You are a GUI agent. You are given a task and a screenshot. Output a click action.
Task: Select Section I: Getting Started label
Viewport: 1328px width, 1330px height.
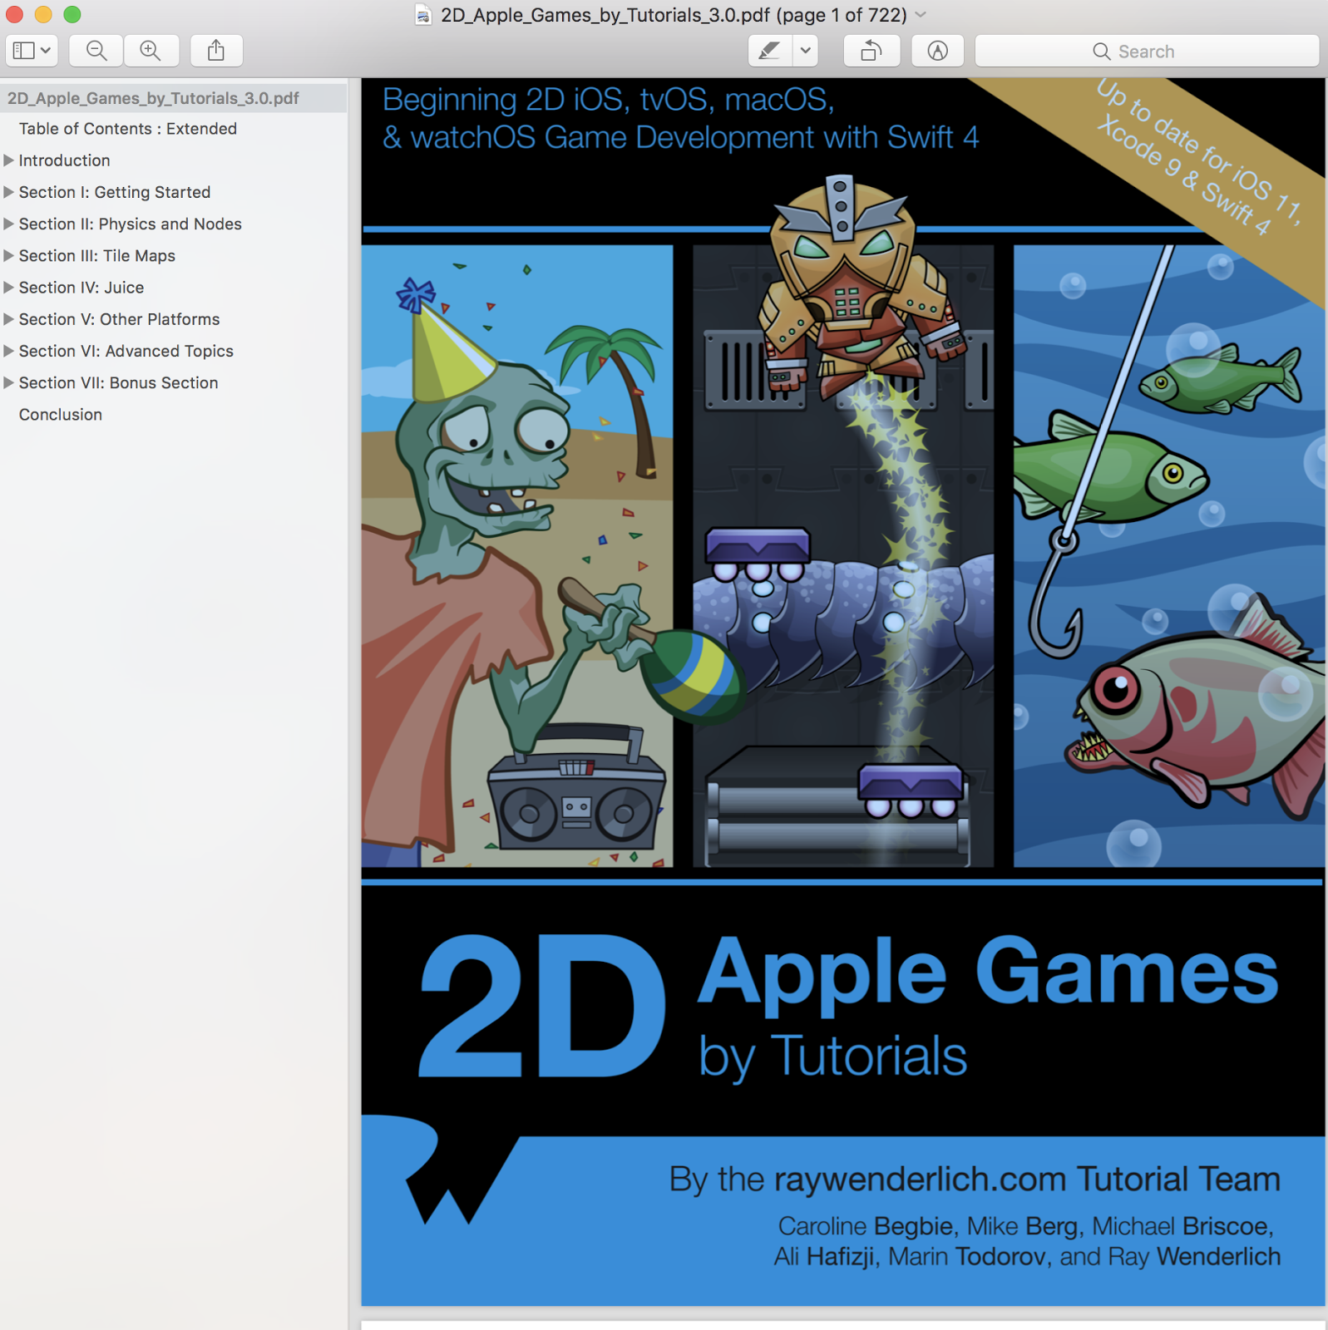[x=115, y=192]
